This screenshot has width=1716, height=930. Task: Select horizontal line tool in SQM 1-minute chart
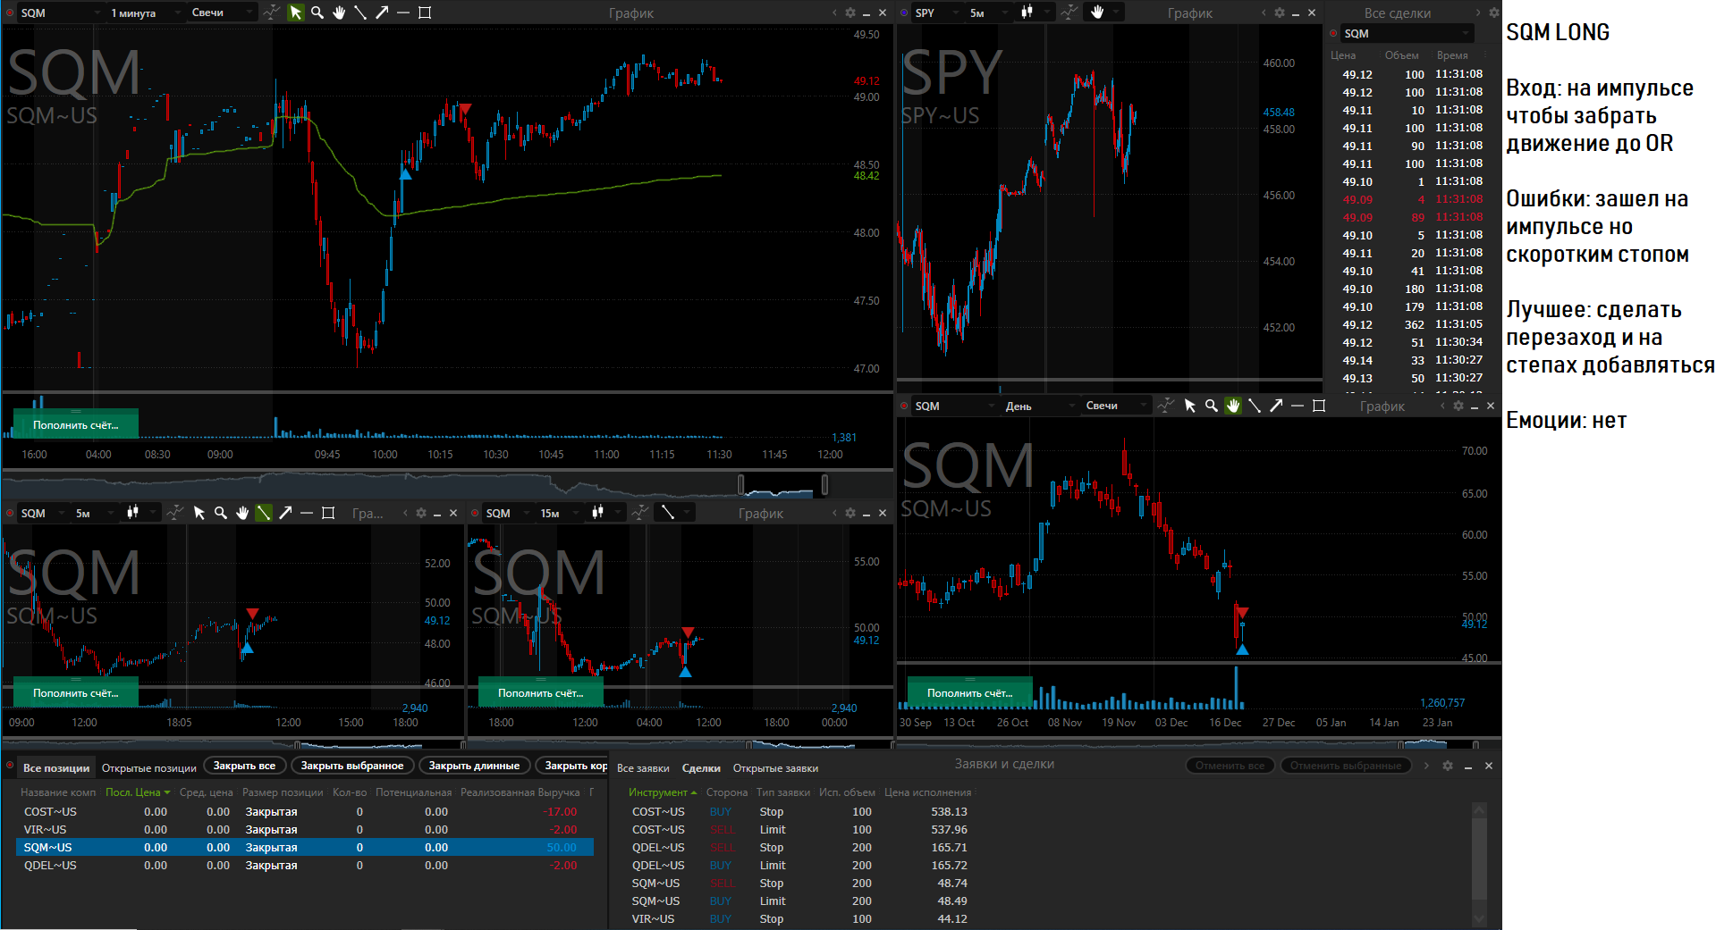point(403,13)
